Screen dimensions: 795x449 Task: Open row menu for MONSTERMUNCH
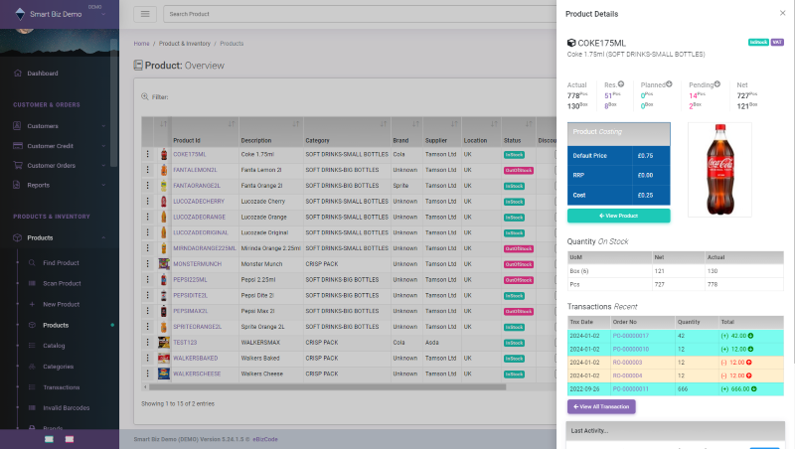147,263
